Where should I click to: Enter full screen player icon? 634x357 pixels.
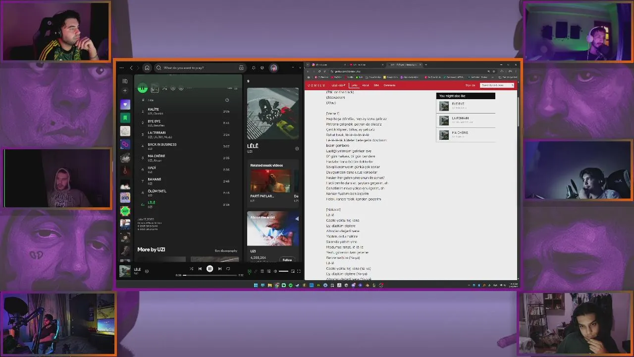click(x=299, y=271)
